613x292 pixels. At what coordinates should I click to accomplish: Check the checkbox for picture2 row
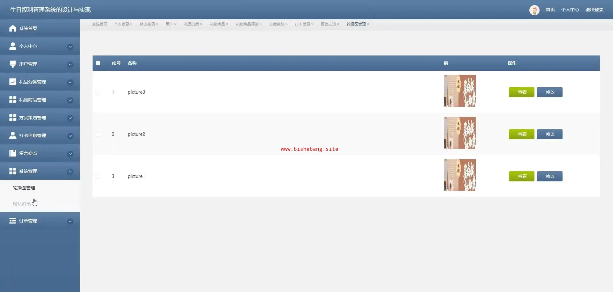tap(98, 134)
